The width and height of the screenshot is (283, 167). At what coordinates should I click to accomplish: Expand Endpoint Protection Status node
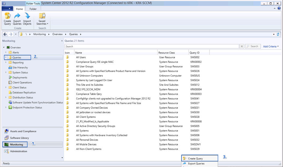[x=6, y=108]
